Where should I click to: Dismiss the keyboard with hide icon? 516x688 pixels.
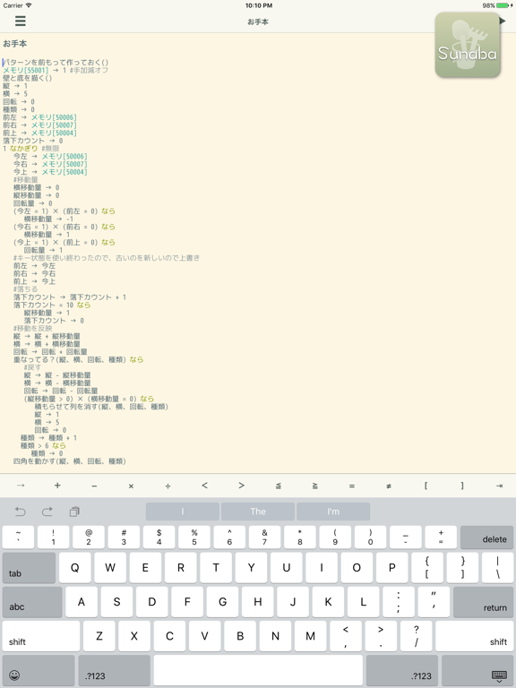click(477, 670)
